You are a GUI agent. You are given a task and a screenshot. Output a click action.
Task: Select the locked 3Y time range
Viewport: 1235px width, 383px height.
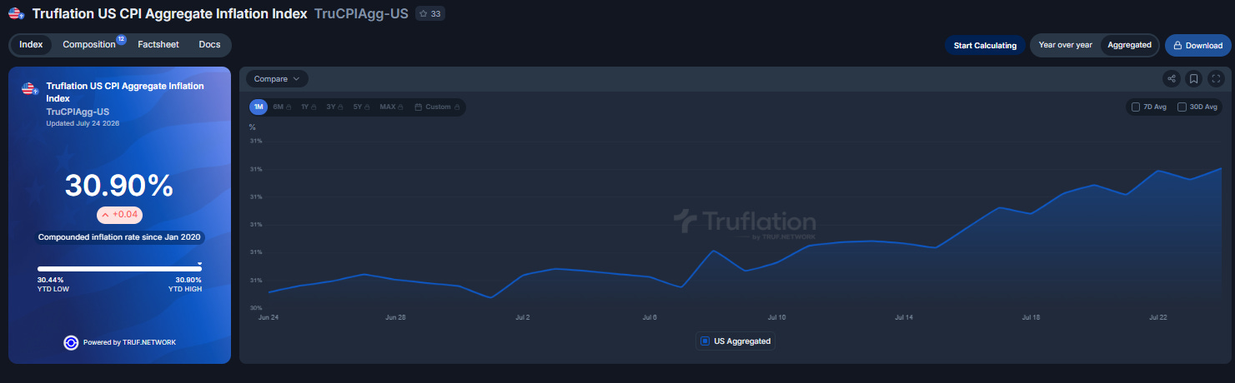[x=336, y=107]
